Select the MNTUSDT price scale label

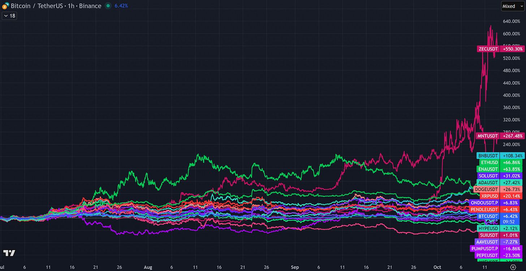[488, 136]
